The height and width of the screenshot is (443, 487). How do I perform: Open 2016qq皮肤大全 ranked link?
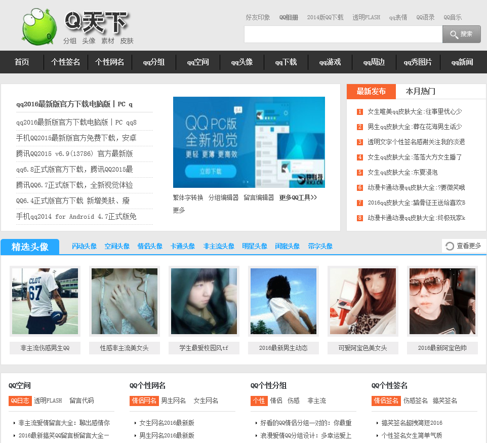coord(417,203)
